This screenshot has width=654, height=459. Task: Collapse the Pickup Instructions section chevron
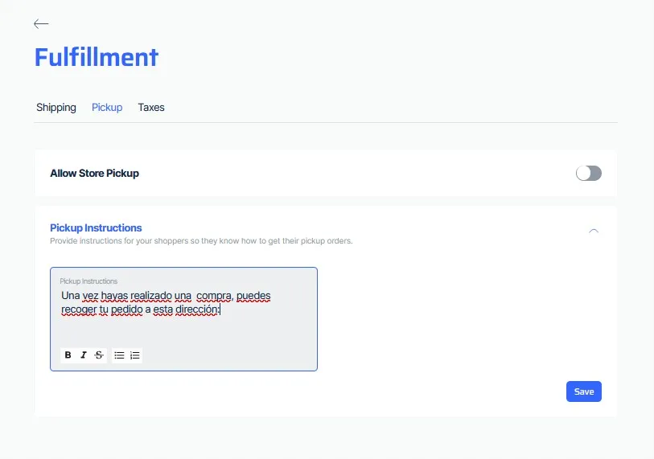[594, 231]
